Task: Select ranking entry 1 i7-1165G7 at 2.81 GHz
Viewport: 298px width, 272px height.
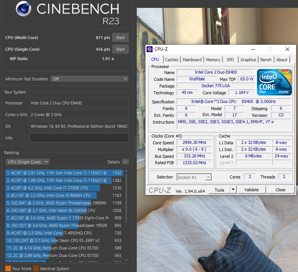Action: point(64,173)
